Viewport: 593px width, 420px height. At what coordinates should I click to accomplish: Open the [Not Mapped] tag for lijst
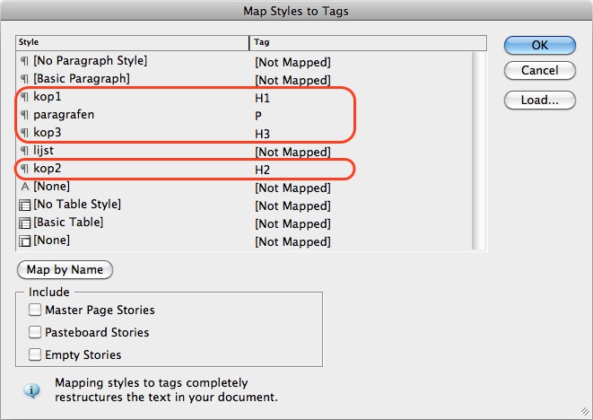tap(292, 152)
